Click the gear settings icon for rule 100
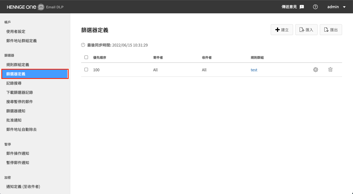 316,70
